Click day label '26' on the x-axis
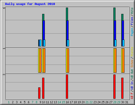The height and width of the screenshot is (105, 135). (107, 102)
